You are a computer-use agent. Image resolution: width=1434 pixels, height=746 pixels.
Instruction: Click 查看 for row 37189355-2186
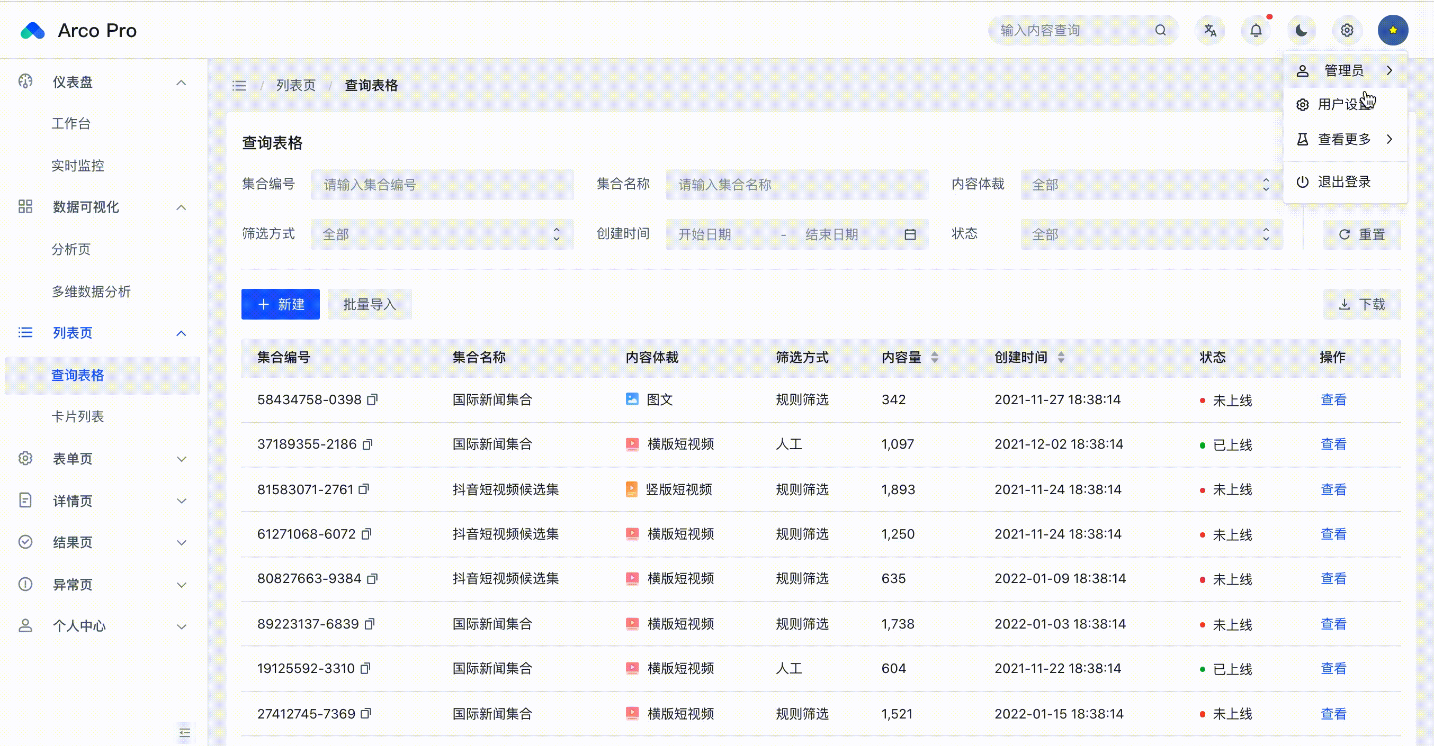click(1333, 444)
